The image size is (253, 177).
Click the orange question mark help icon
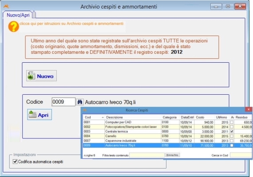point(14,27)
